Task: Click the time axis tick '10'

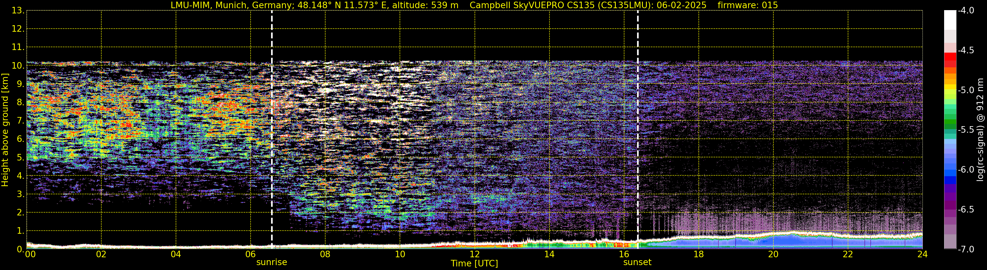Action: (x=400, y=254)
